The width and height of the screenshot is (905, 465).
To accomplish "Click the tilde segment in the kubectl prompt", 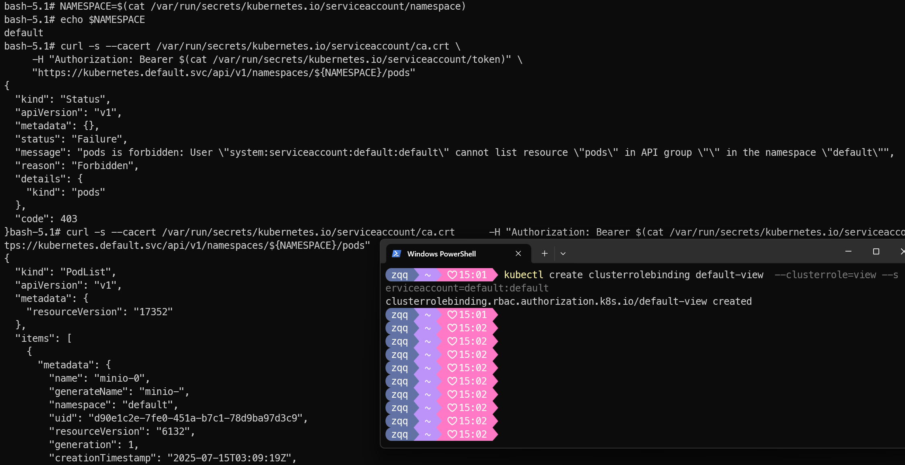I will tap(428, 275).
